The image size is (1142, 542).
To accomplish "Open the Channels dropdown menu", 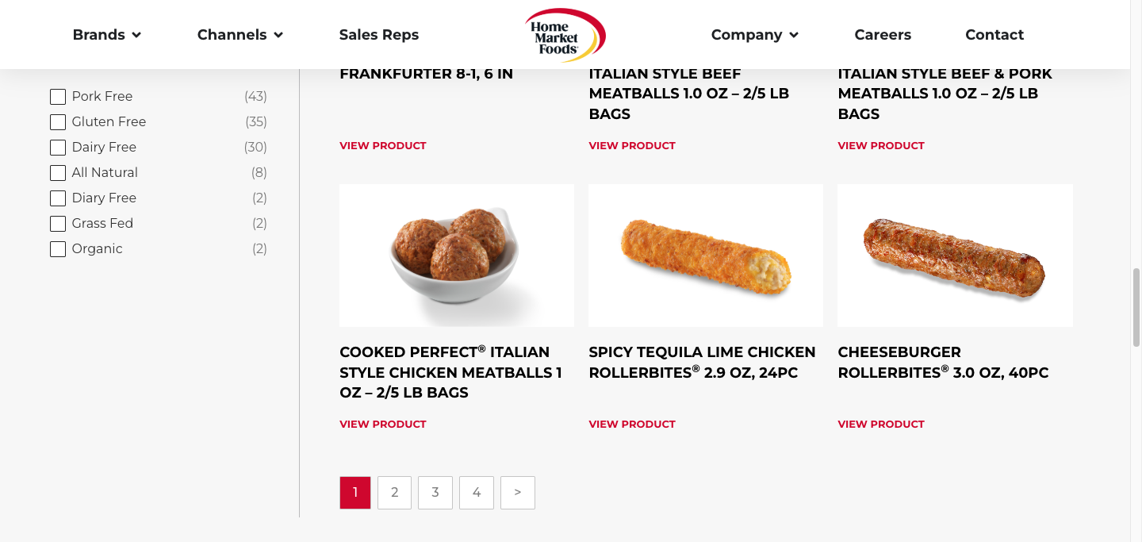I will (x=240, y=35).
